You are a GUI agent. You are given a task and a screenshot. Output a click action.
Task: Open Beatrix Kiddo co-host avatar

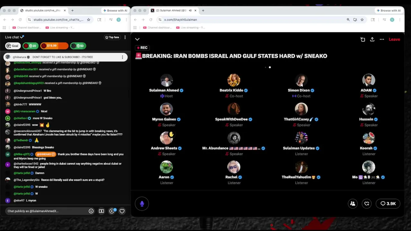(234, 80)
